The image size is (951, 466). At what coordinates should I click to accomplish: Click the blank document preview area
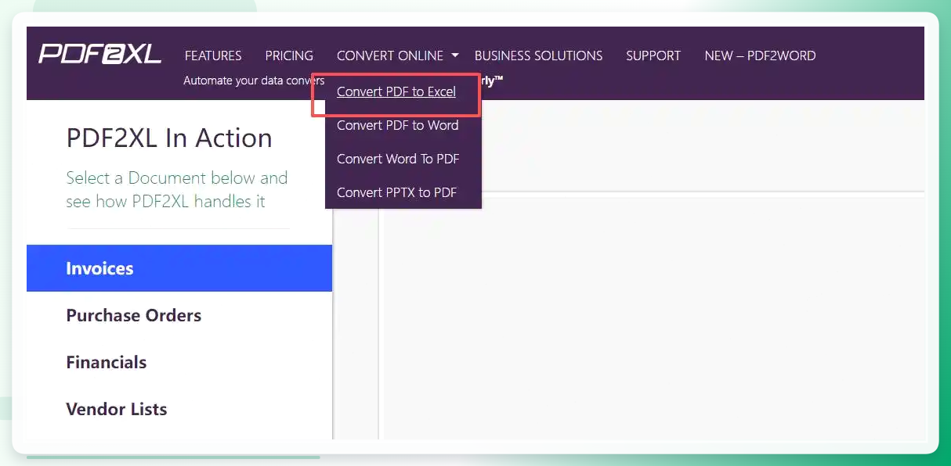point(652,318)
